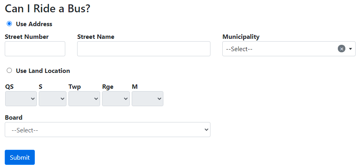Select the Use Address radio button
This screenshot has width=358, height=168.
(9, 24)
